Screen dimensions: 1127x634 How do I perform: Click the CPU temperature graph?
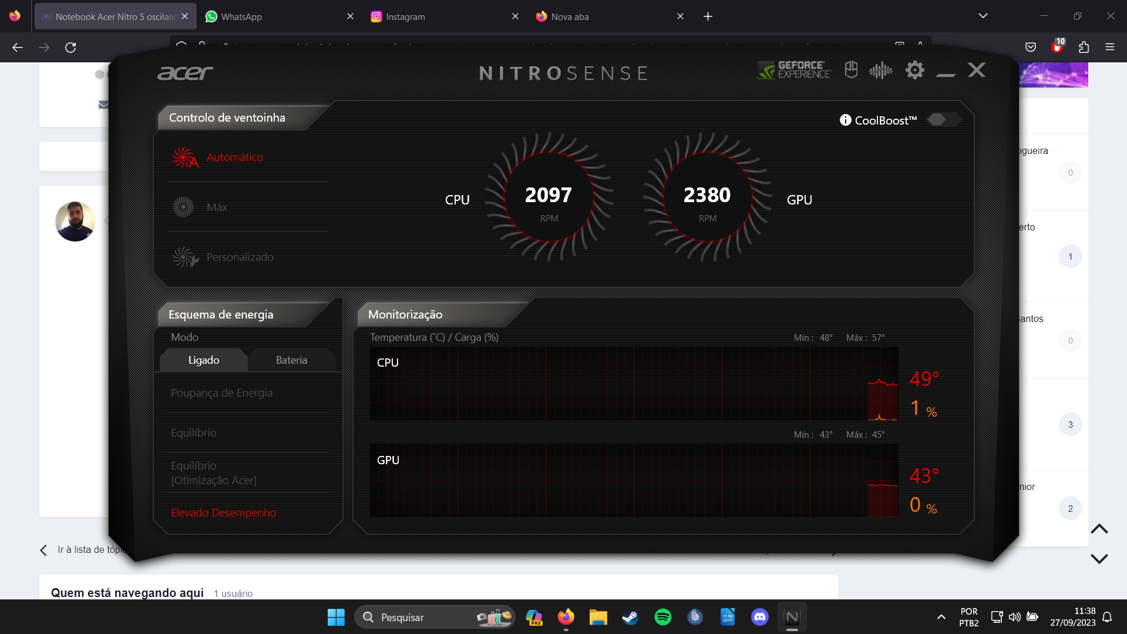[x=634, y=383]
